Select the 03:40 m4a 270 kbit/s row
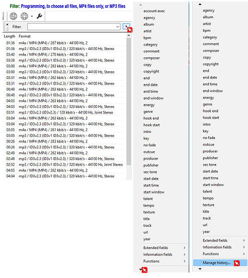This screenshot has width=248, height=278. coord(64,54)
